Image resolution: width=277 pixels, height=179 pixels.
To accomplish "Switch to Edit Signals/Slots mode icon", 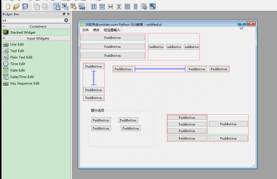I will click(x=65, y=6).
